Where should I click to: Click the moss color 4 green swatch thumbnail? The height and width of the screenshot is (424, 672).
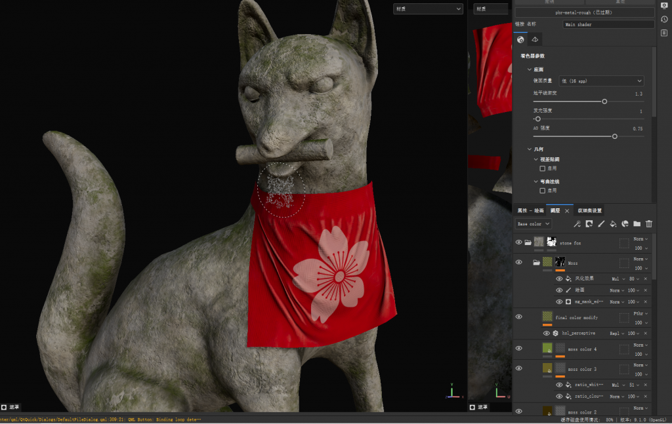click(547, 348)
